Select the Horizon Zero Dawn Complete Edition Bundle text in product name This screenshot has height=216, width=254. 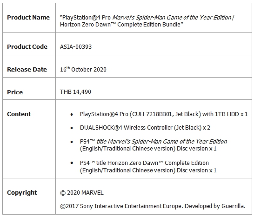[121, 25]
